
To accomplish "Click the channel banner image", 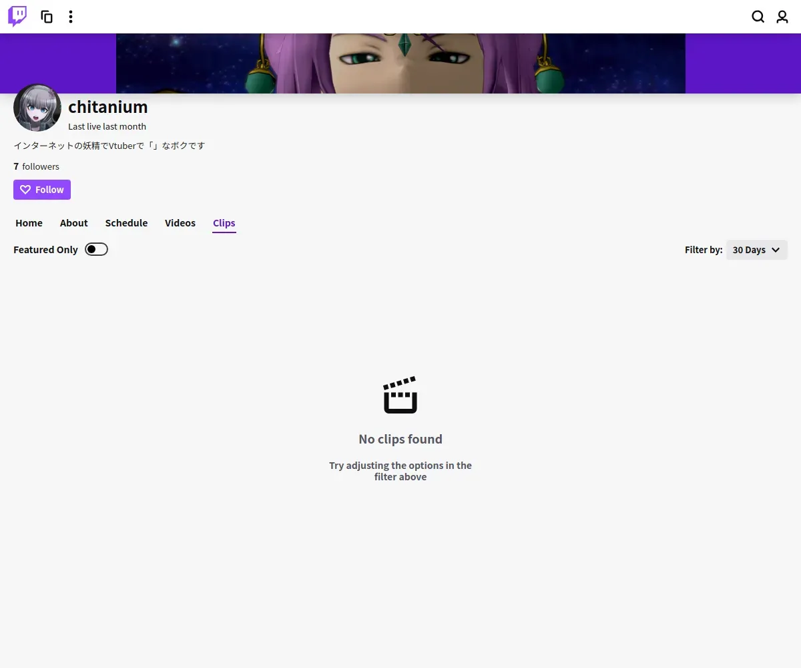I will pyautogui.click(x=400, y=63).
